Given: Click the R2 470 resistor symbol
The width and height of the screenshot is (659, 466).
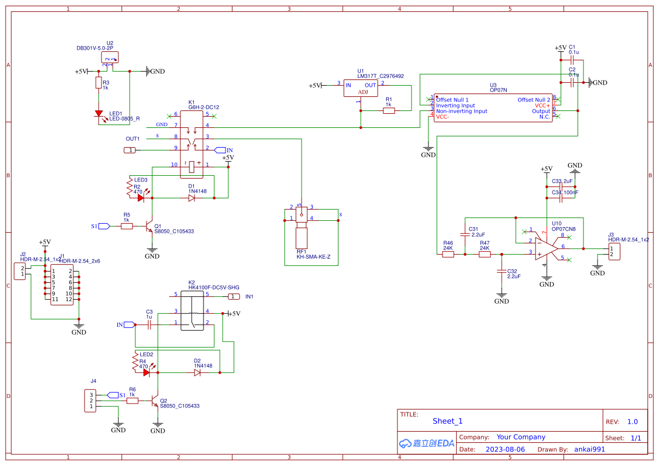Looking at the screenshot, I should (x=130, y=188).
